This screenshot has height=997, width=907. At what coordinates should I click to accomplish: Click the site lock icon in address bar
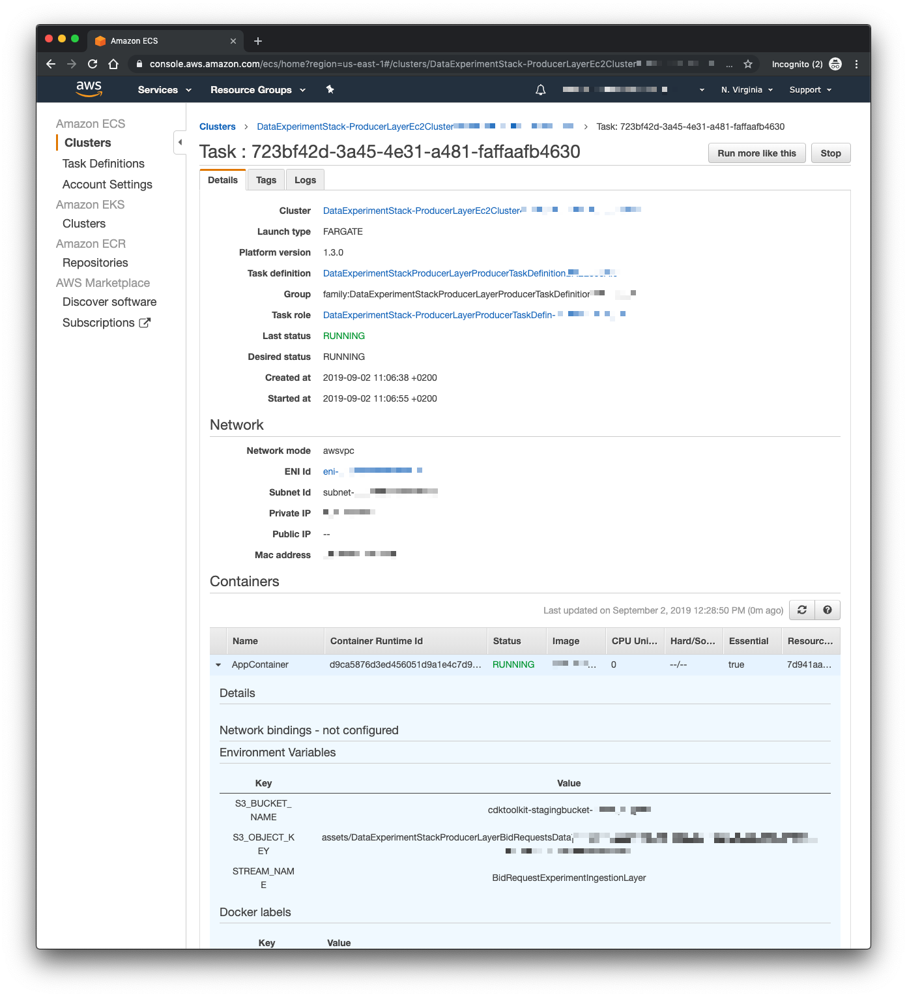139,64
